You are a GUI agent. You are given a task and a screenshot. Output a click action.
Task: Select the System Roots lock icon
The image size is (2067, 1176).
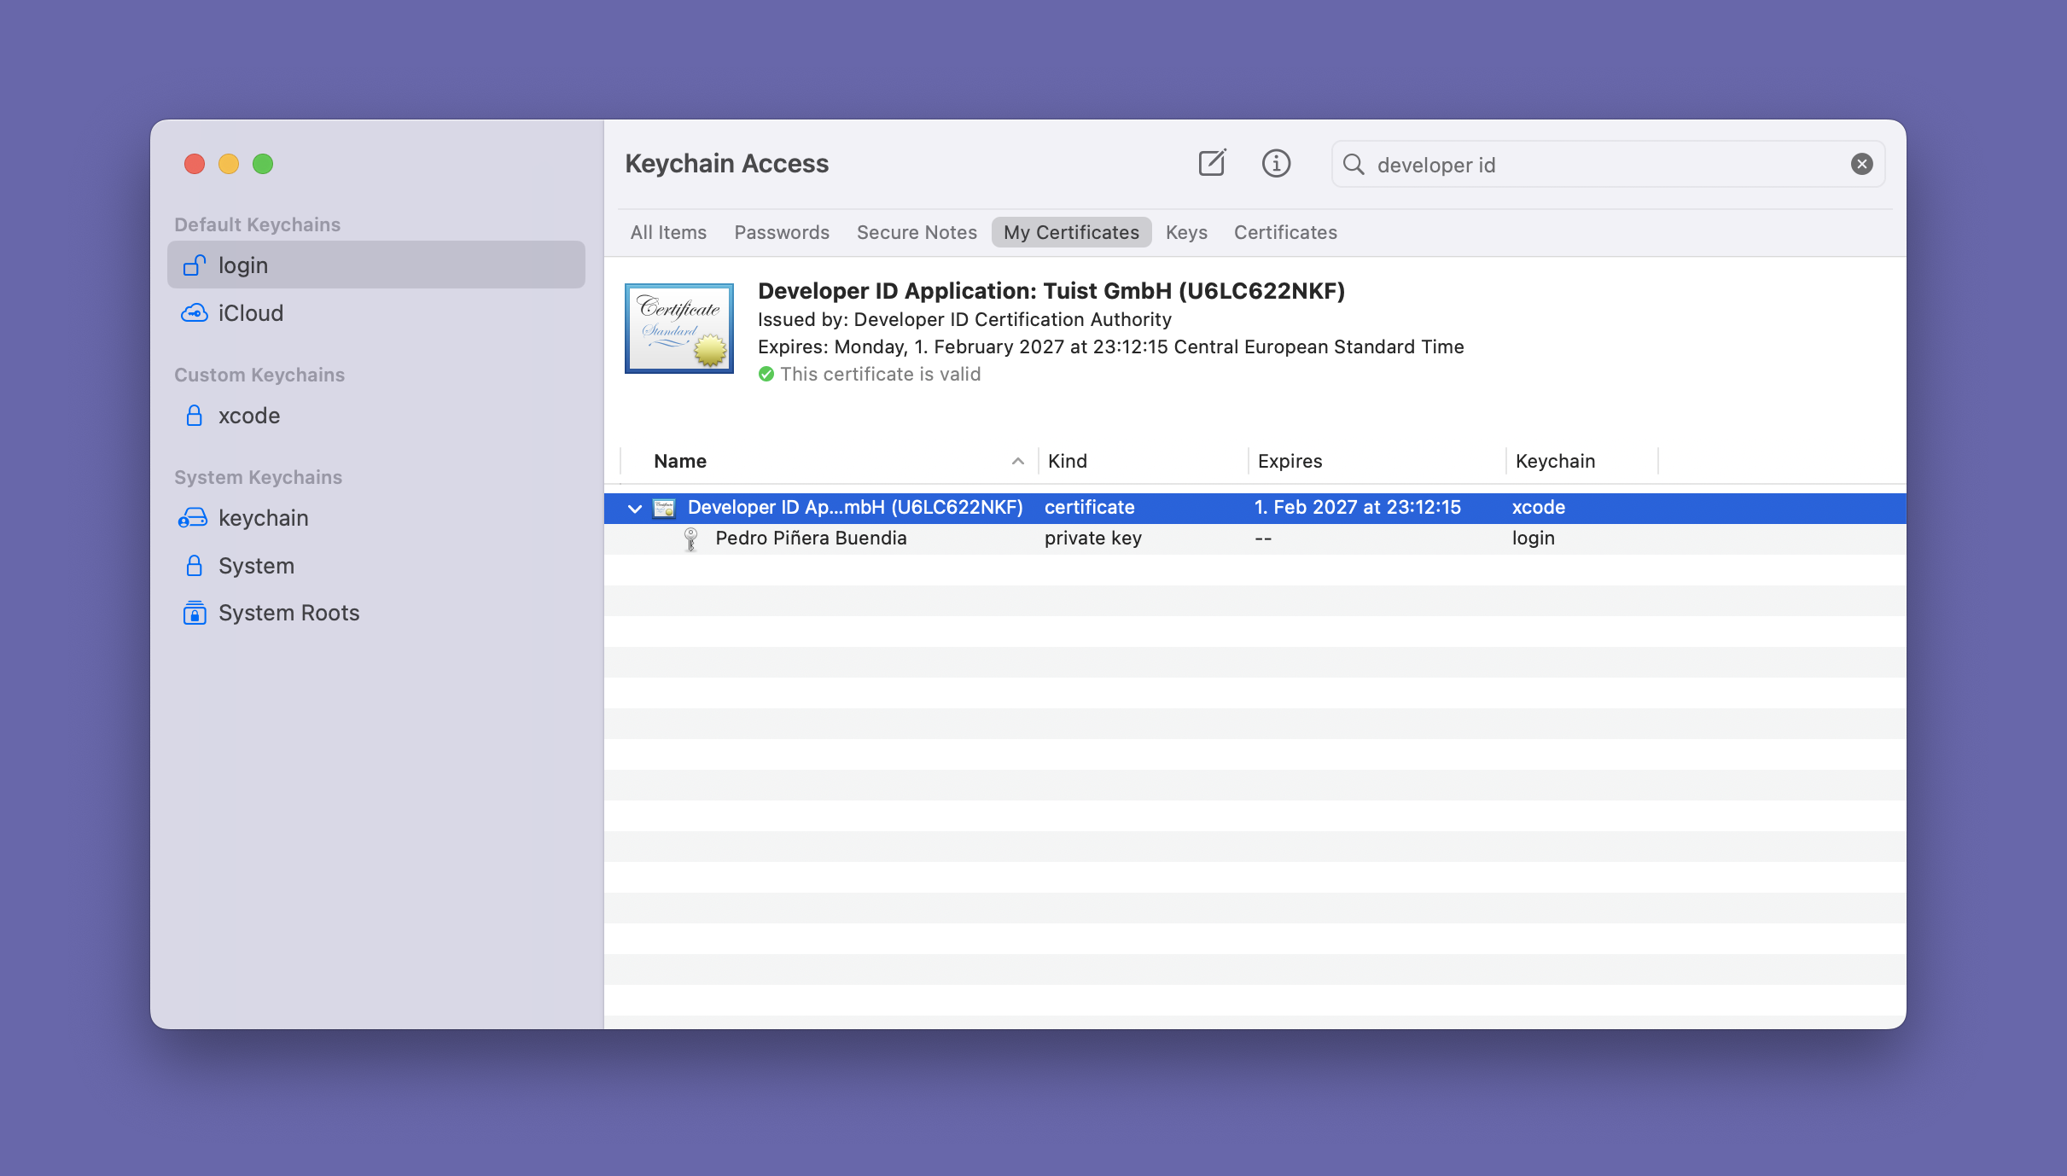(x=194, y=613)
